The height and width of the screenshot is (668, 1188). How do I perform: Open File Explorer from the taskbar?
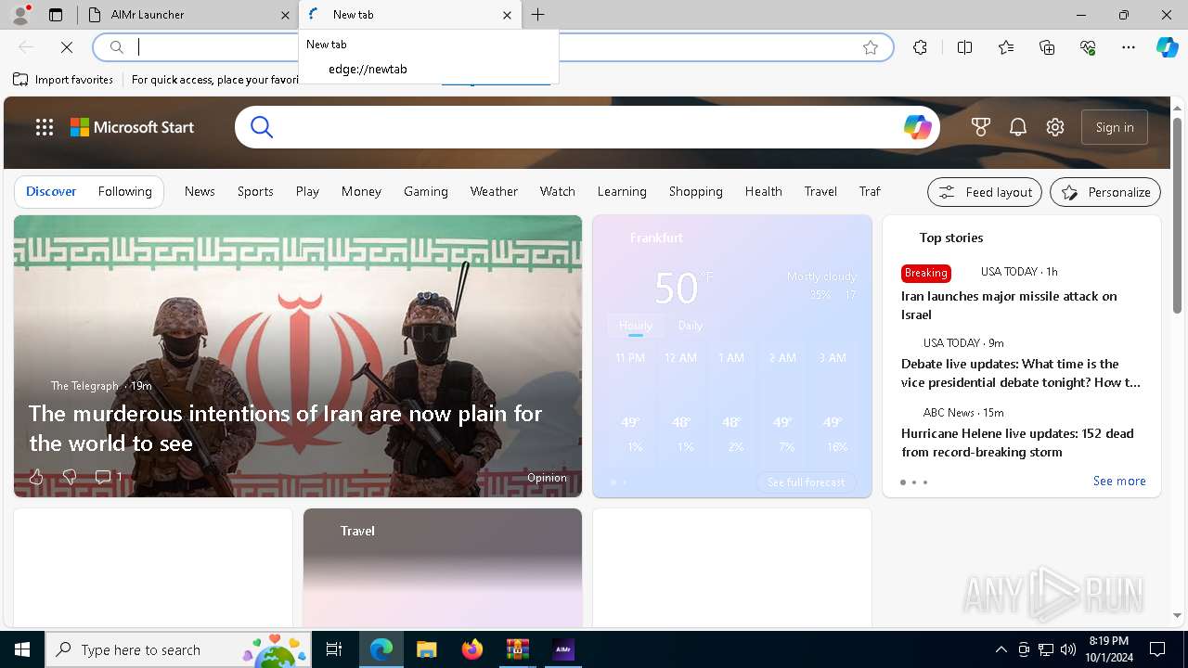pos(426,649)
